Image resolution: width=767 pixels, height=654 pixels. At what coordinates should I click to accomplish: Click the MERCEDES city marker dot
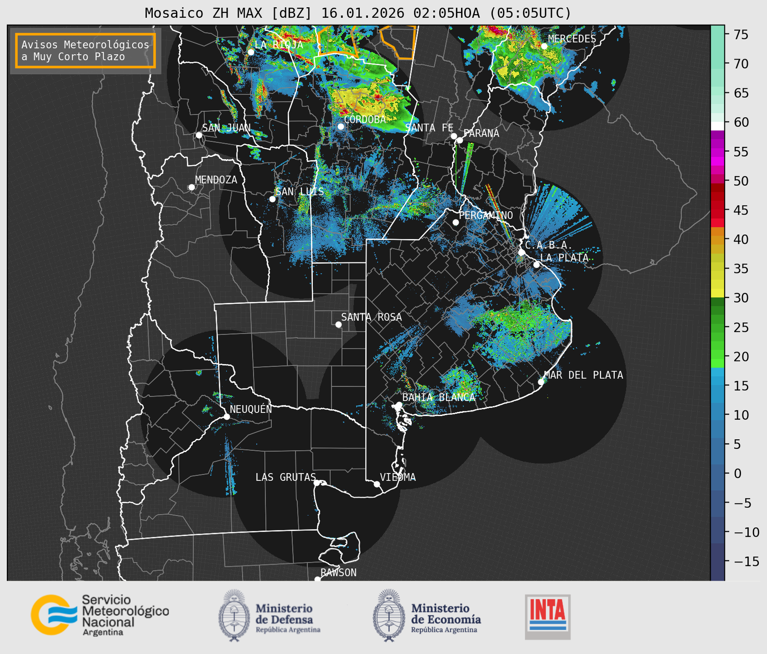544,46
